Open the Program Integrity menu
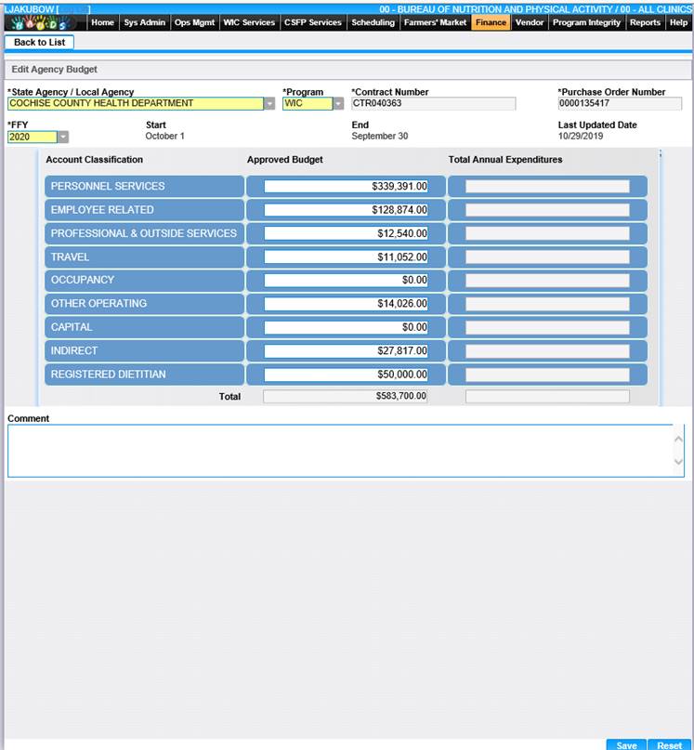 pyautogui.click(x=586, y=22)
